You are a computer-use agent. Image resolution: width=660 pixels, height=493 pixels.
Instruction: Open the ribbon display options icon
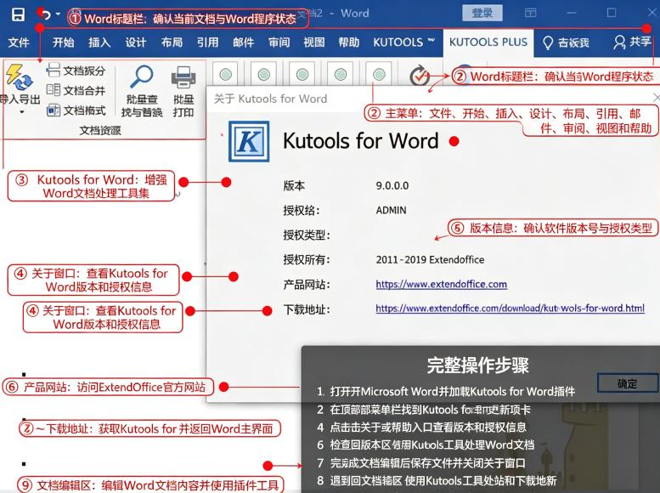pos(530,13)
